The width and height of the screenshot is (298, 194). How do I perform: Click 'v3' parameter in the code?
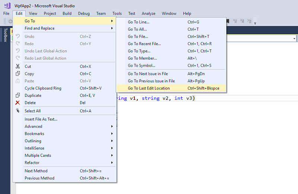(189, 98)
